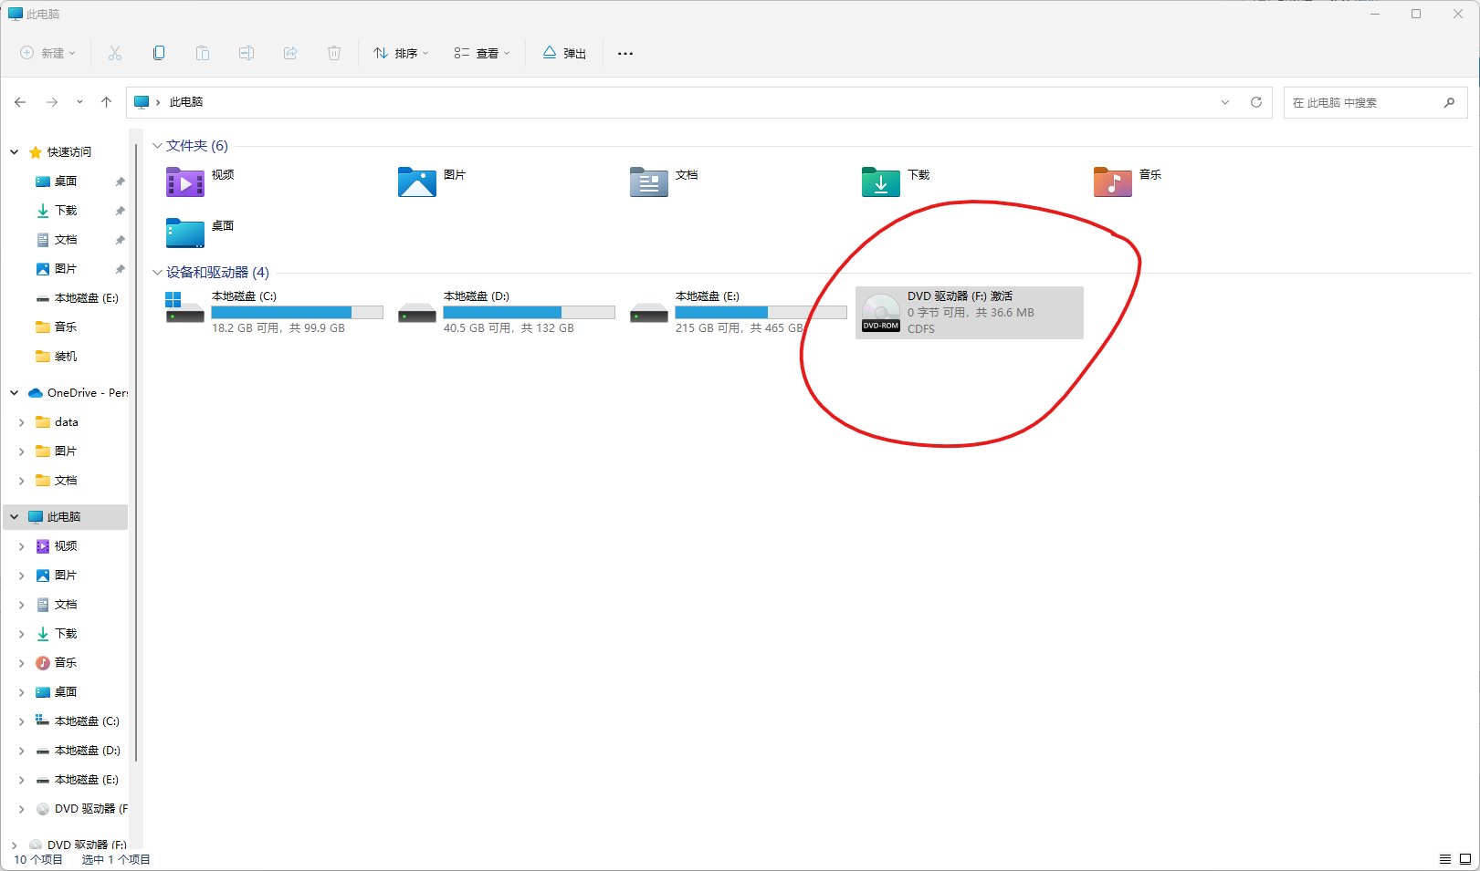
Task: Collapse the 文件夹 (6) group header
Action: click(x=157, y=146)
